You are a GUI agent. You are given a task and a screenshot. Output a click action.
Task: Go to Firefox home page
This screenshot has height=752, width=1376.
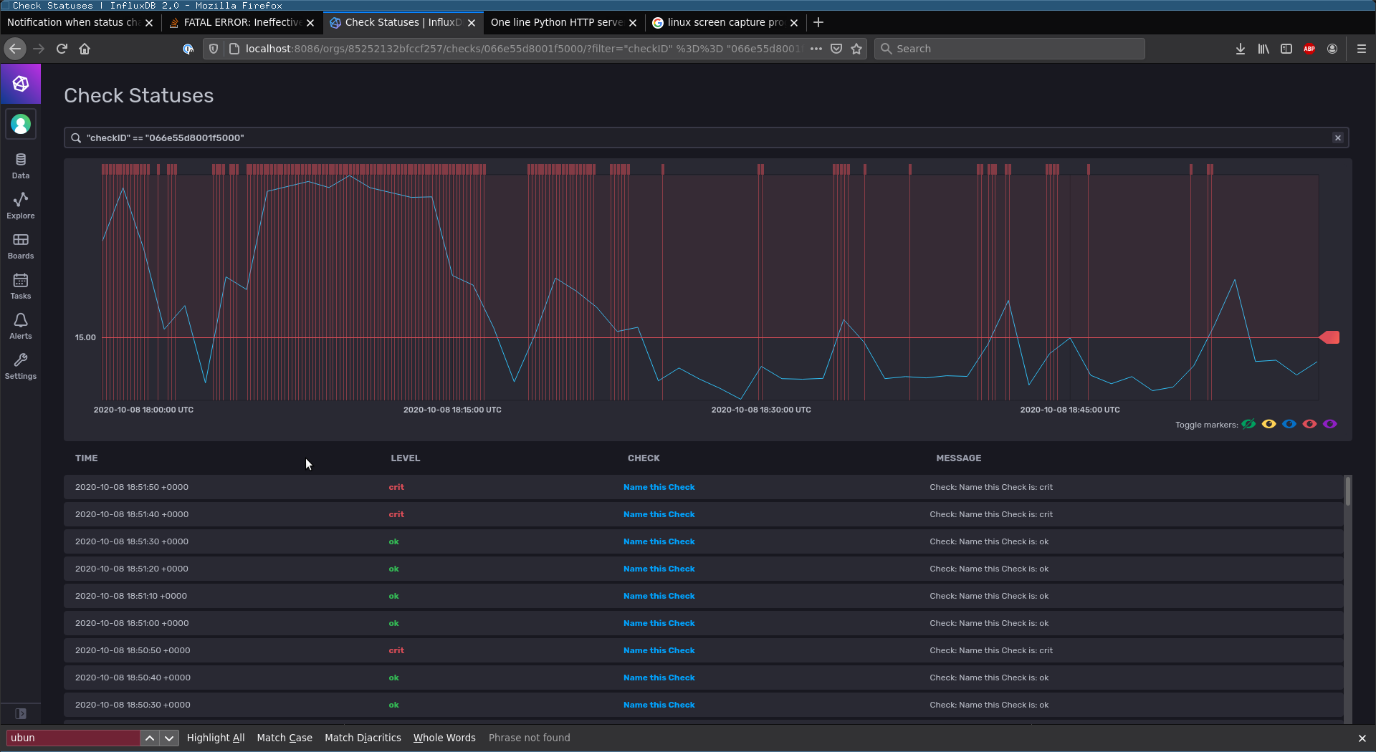(85, 49)
